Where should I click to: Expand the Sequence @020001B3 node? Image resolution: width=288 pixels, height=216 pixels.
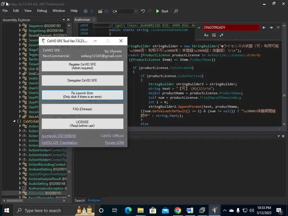tap(20, 25)
